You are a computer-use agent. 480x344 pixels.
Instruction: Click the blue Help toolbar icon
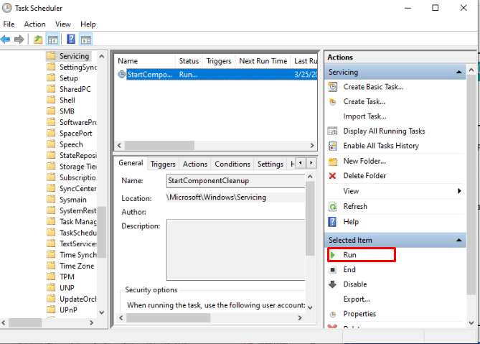pos(71,39)
